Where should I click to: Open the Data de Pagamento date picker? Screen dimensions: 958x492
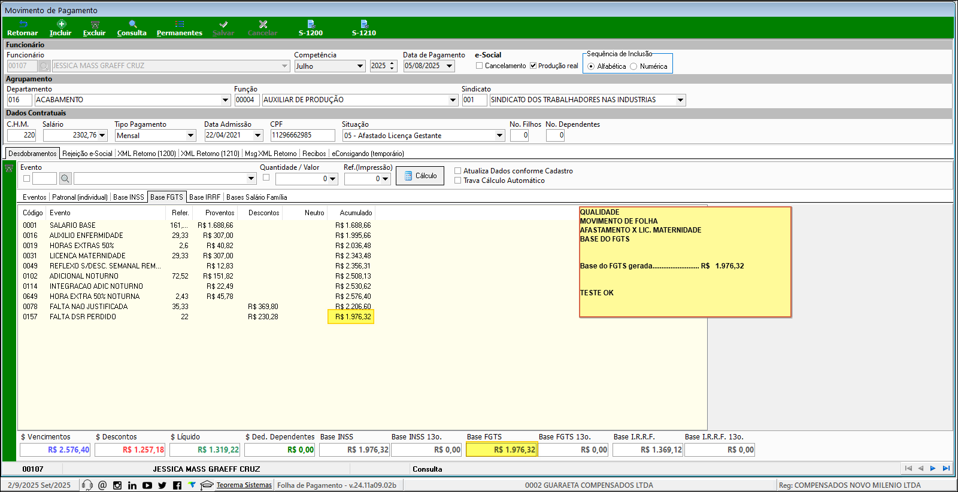(x=450, y=66)
